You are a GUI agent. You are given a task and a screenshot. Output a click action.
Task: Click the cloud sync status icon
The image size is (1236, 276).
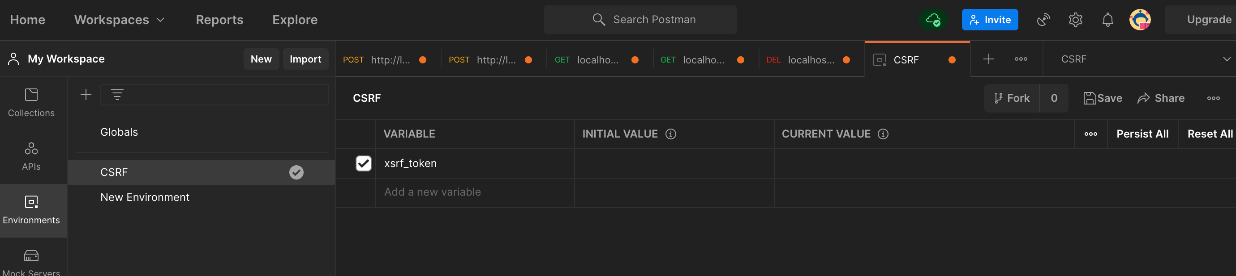click(x=933, y=20)
